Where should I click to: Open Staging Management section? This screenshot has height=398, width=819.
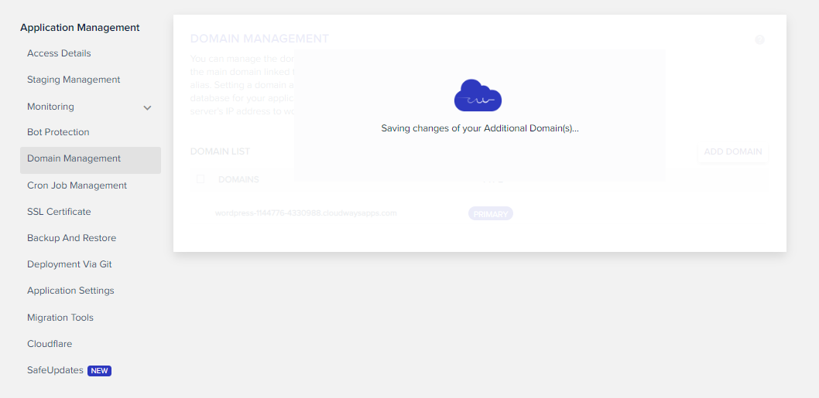[x=74, y=80]
